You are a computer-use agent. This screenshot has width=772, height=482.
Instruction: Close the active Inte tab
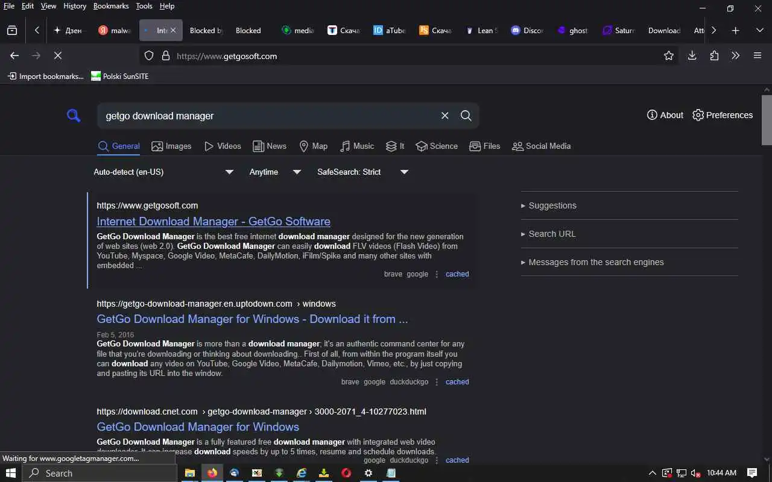[x=173, y=30]
